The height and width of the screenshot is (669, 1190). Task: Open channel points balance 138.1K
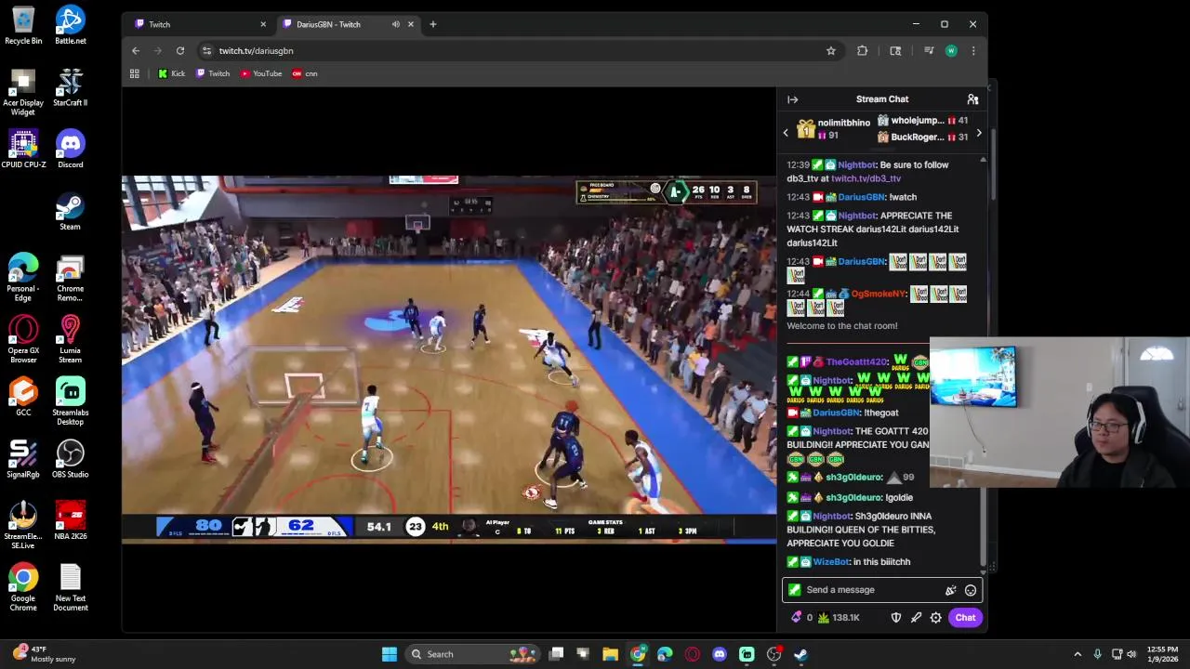point(838,618)
